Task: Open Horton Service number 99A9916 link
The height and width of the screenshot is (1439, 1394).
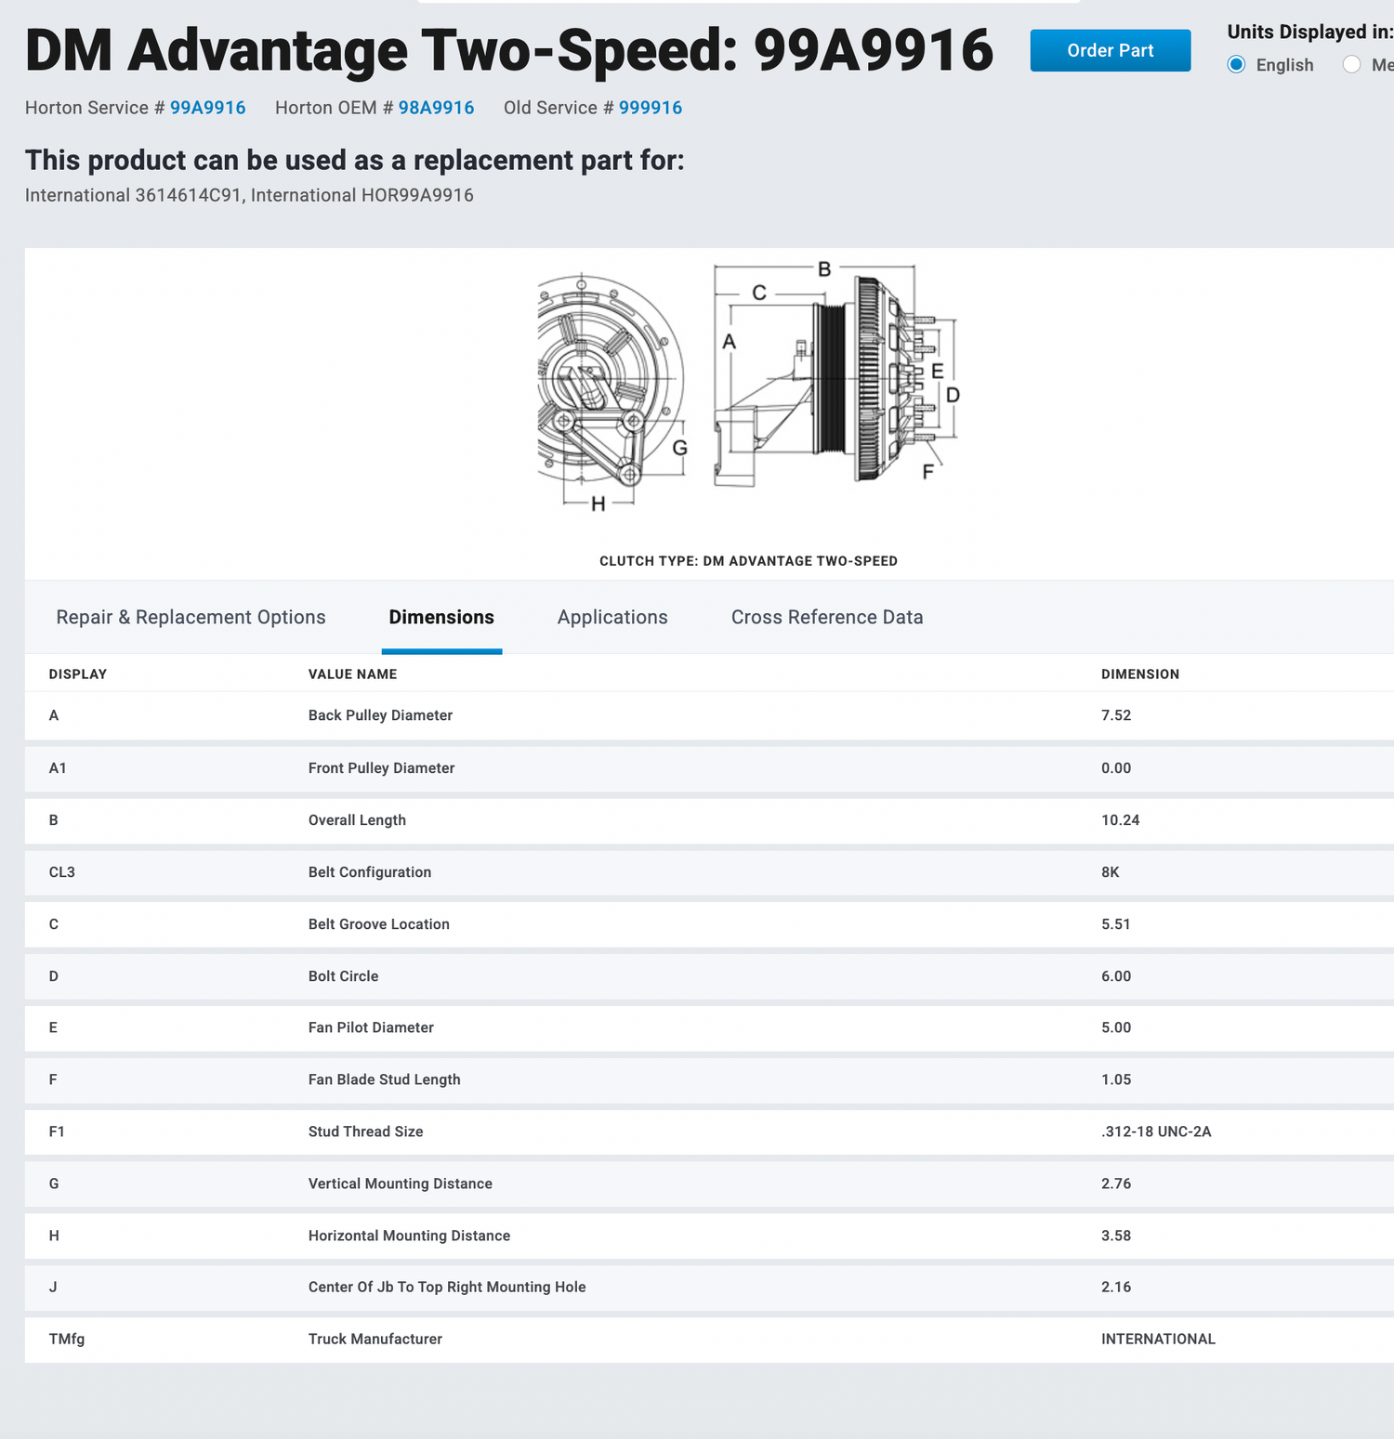Action: pyautogui.click(x=207, y=108)
